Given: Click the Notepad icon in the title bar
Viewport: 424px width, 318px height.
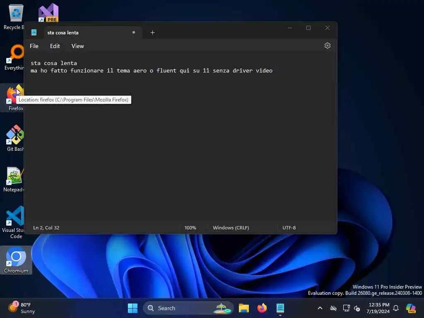Looking at the screenshot, I should point(34,32).
